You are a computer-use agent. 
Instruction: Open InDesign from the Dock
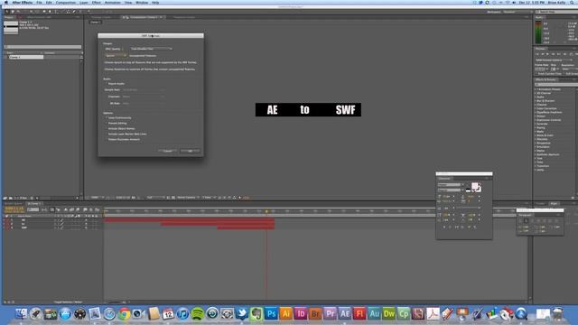click(301, 313)
